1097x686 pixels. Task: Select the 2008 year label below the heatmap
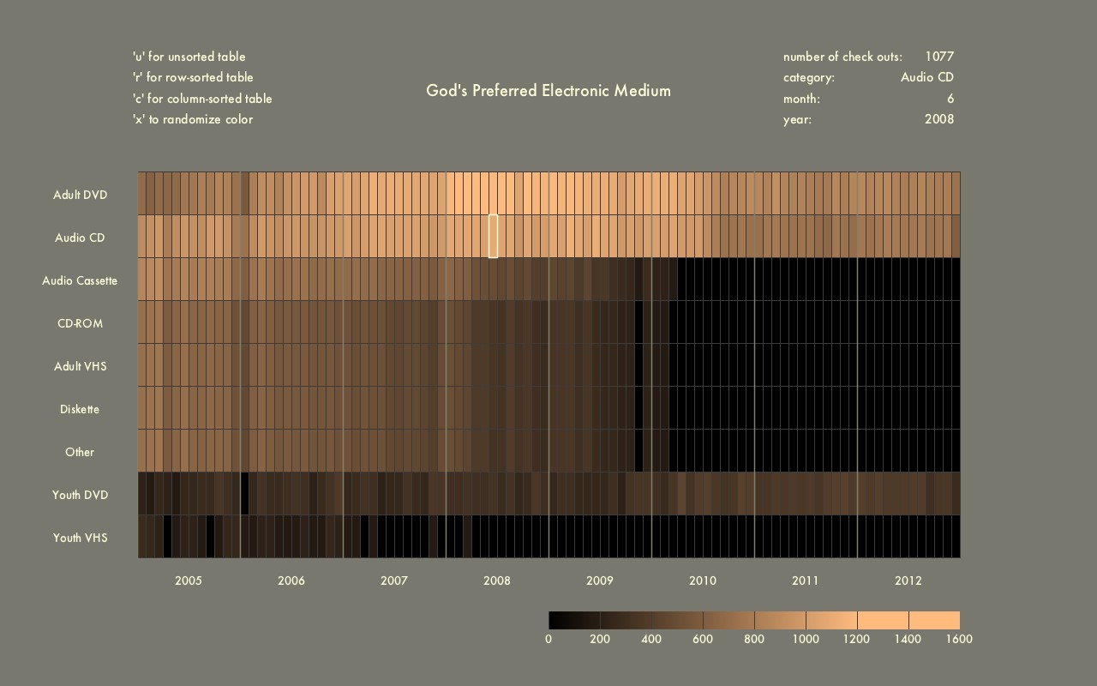(497, 581)
